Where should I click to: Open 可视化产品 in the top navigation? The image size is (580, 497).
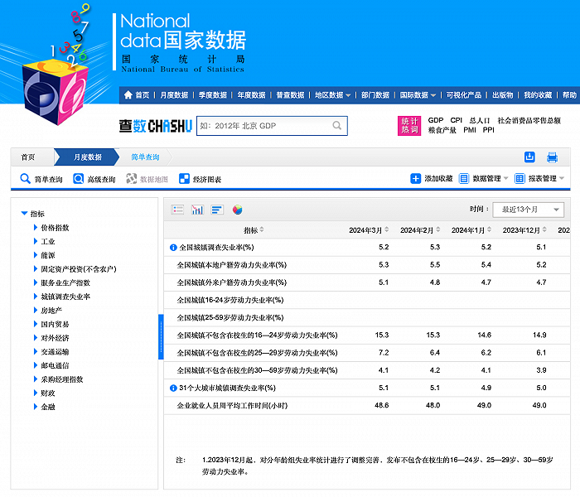(464, 95)
